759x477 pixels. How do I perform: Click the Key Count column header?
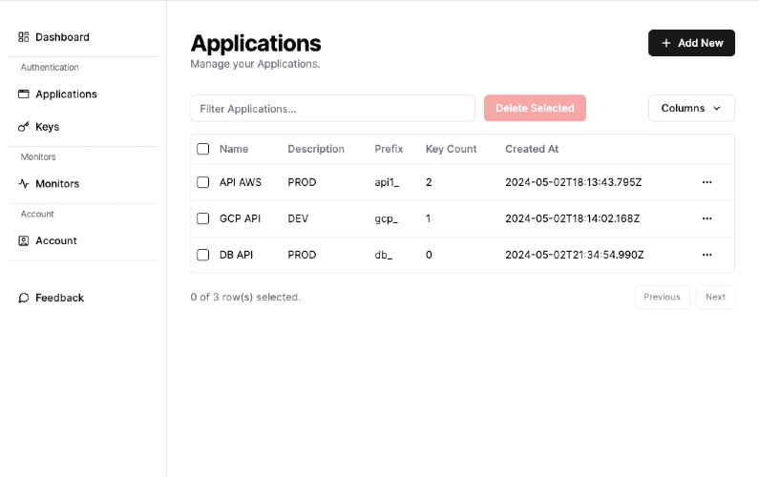click(x=452, y=149)
